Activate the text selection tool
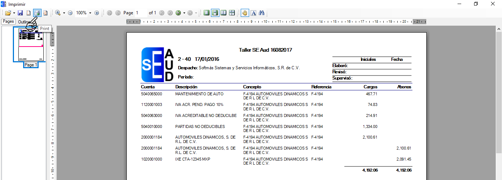Viewport: 502px width, 180px height. click(253, 13)
